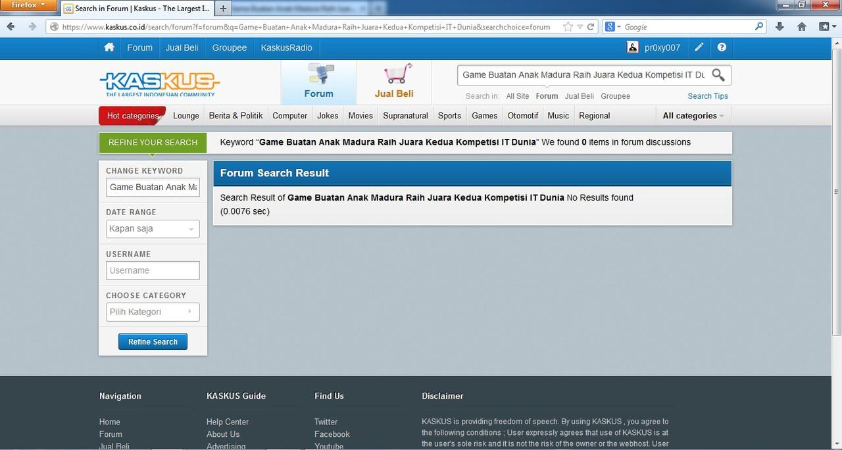Open Jual Beli in top blue navigation
842x450 pixels.
coord(182,47)
